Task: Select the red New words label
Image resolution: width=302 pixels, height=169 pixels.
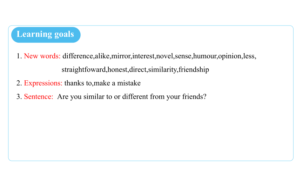Action: [42, 56]
